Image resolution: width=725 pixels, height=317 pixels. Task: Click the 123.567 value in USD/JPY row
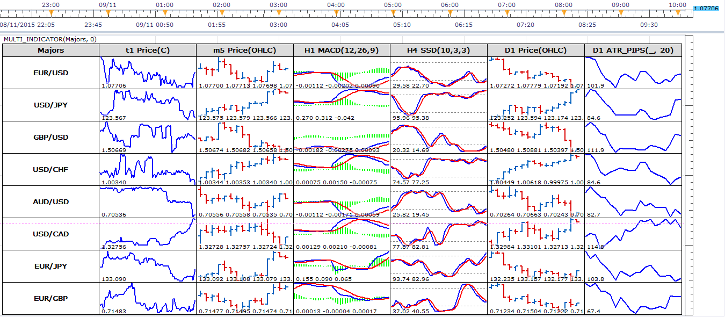coord(113,118)
